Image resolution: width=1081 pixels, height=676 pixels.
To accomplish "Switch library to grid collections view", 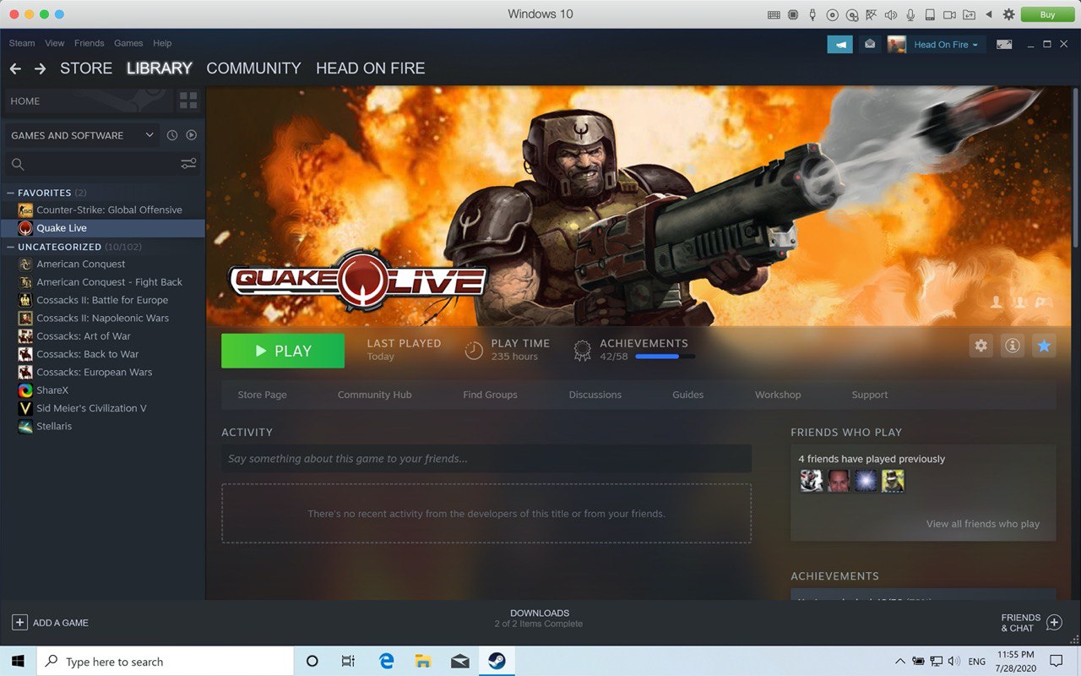I will 188,101.
